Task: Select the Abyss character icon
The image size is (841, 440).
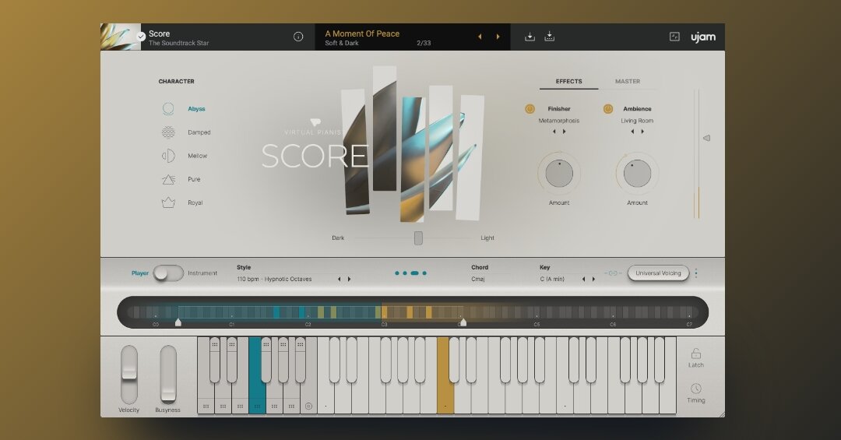Action: (x=168, y=109)
